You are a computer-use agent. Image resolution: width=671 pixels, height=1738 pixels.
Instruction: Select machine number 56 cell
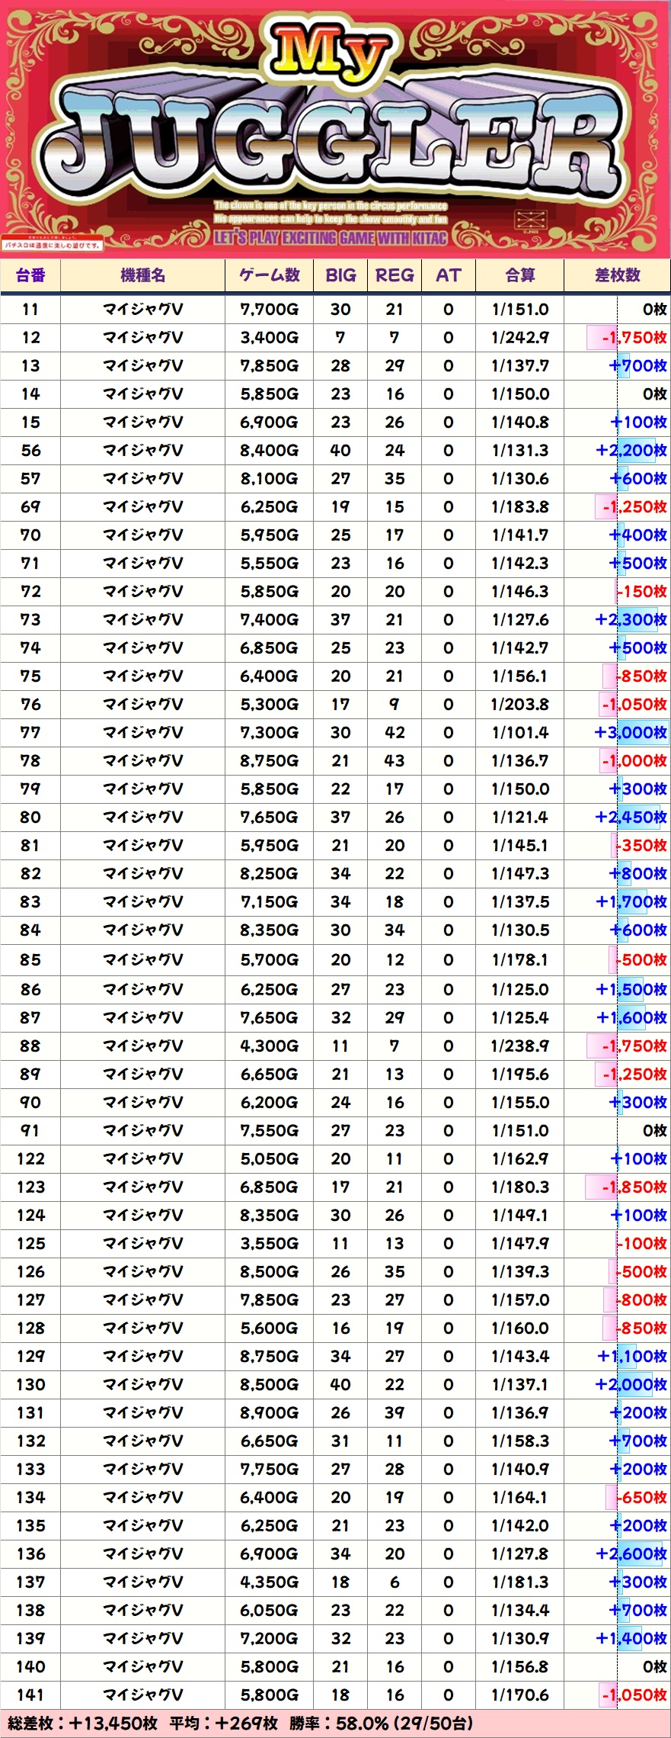30,451
